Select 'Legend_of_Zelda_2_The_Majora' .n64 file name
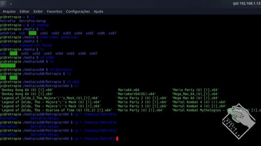 (50, 98)
